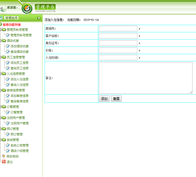Open 添加员工信息 page
This screenshot has width=196, height=177.
[x=20, y=63]
